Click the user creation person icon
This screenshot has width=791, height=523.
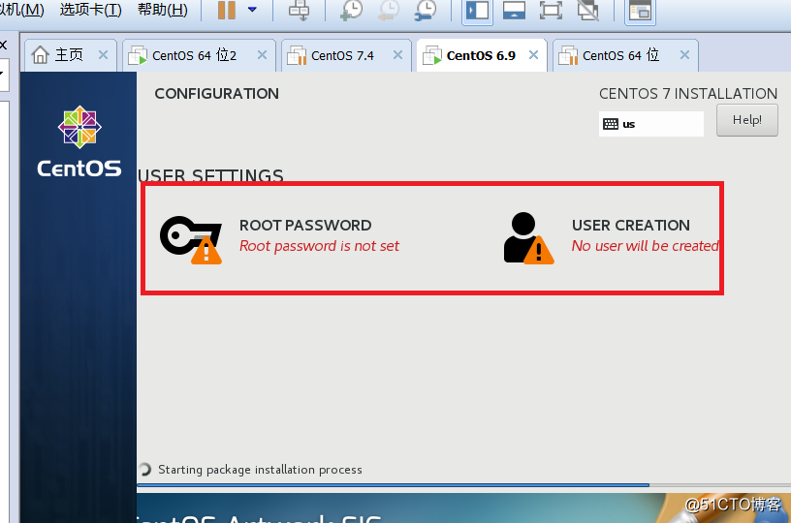coord(528,238)
